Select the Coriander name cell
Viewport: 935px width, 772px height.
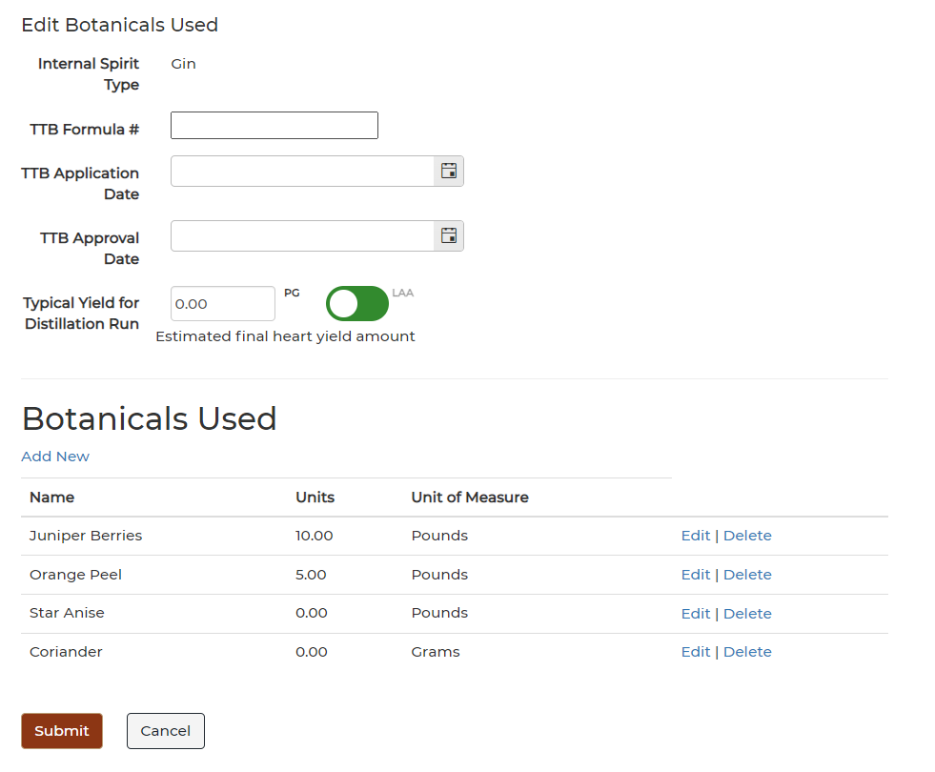click(x=66, y=652)
